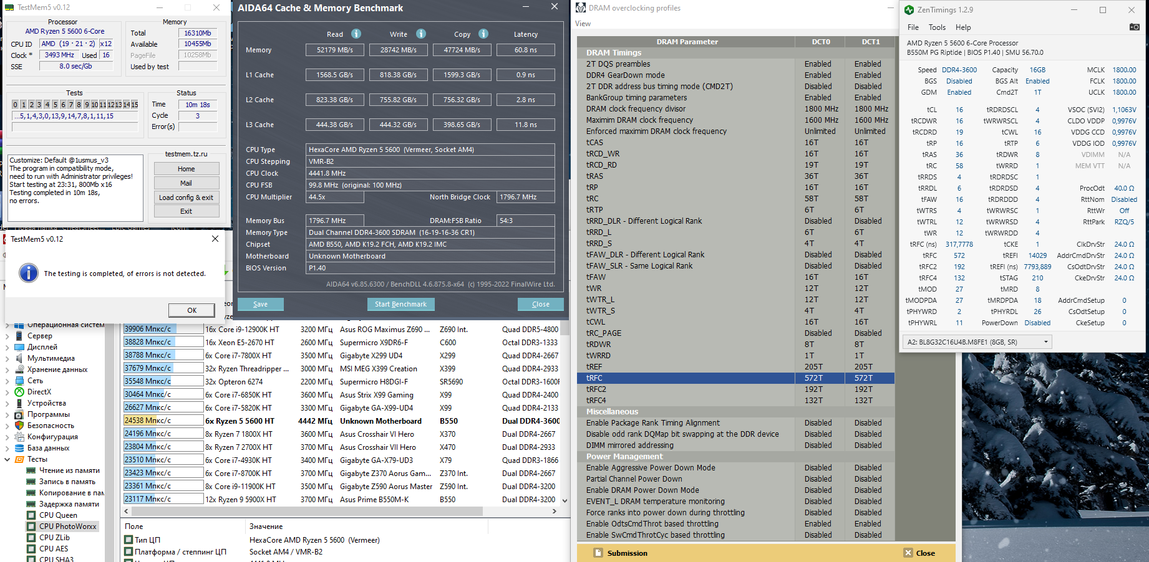Click Start Benchmark in AIDA64 benchmark window

(400, 304)
